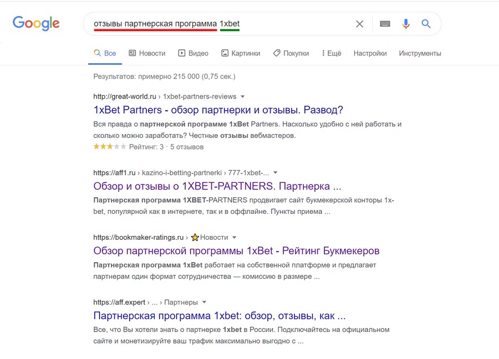Expand the Ещё more options menu
Image resolution: width=499 pixels, height=359 pixels.
(332, 53)
